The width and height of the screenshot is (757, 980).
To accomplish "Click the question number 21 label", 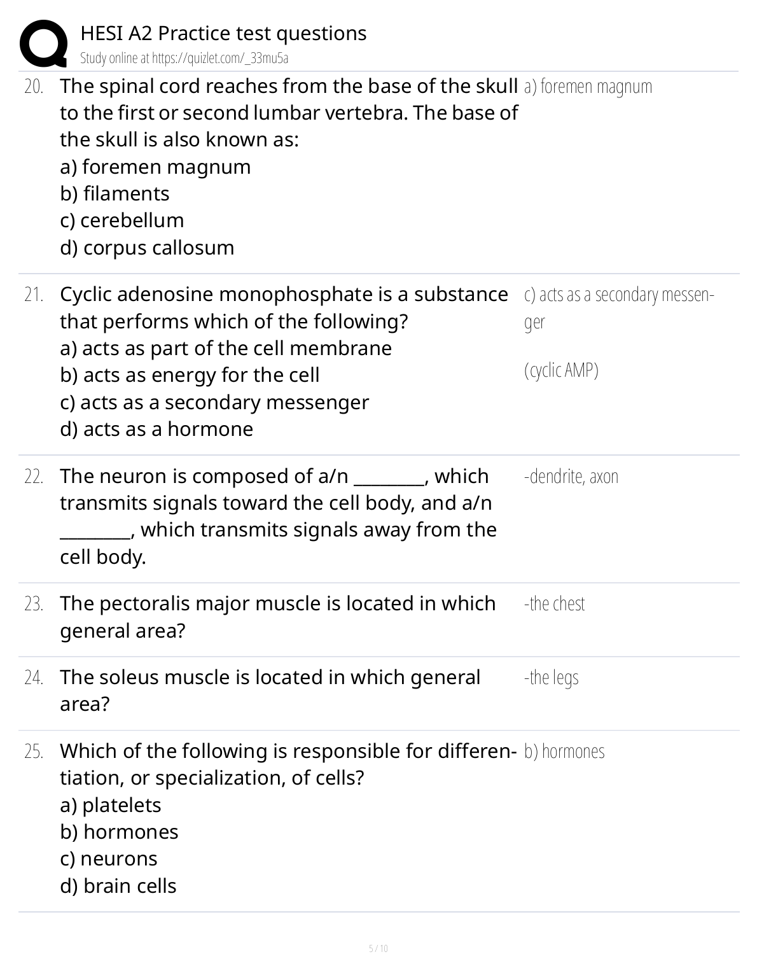I will point(34,295).
